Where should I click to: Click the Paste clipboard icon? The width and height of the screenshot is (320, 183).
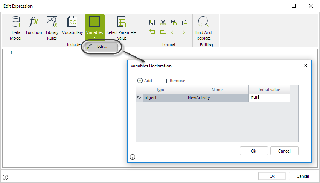[184, 23]
